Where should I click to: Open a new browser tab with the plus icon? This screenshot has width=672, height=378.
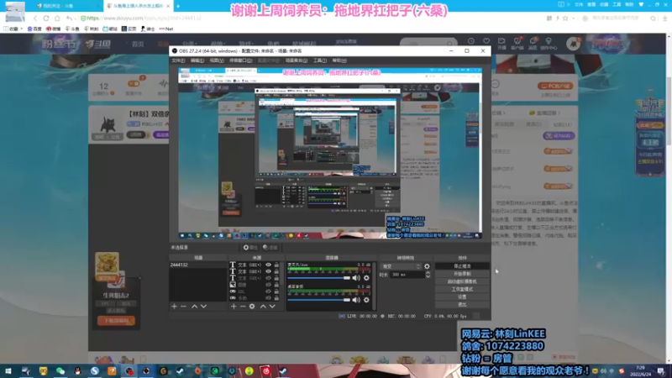pyautogui.click(x=178, y=6)
